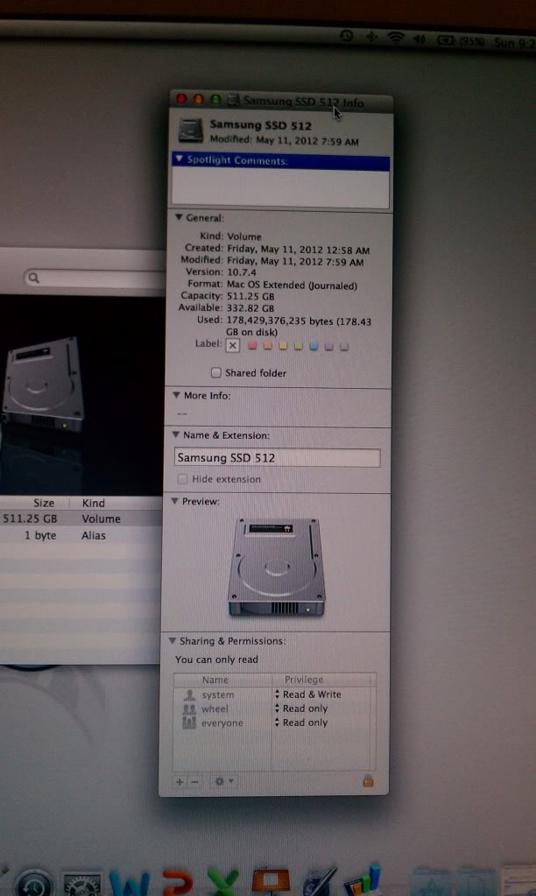
Task: Click the large drive image in Preview section
Action: pos(277,567)
